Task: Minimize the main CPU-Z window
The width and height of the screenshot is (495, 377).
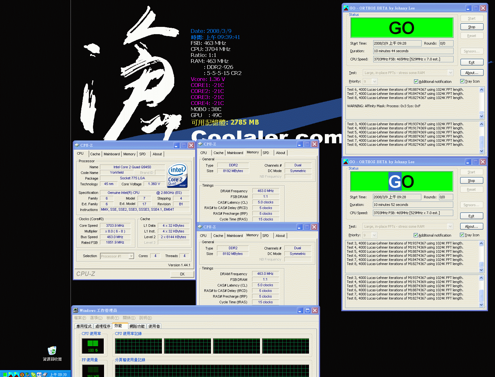Action: [177, 145]
